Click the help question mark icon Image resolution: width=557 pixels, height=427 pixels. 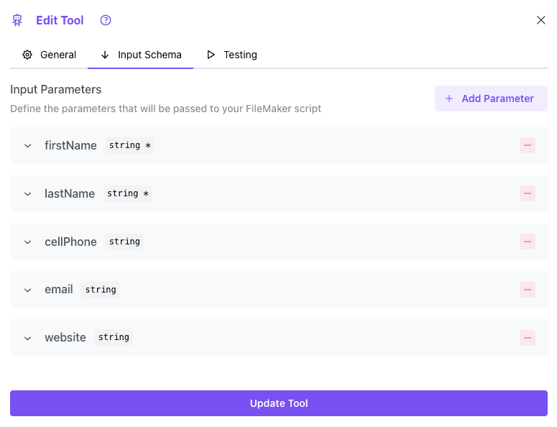point(106,20)
